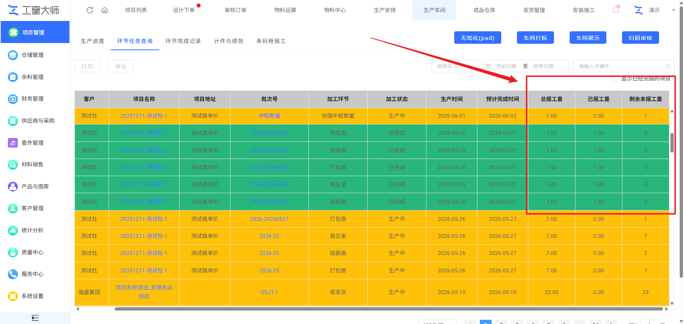The image size is (684, 324).
Task: Open the 演示 user dropdown arrow
Action: 673,10
